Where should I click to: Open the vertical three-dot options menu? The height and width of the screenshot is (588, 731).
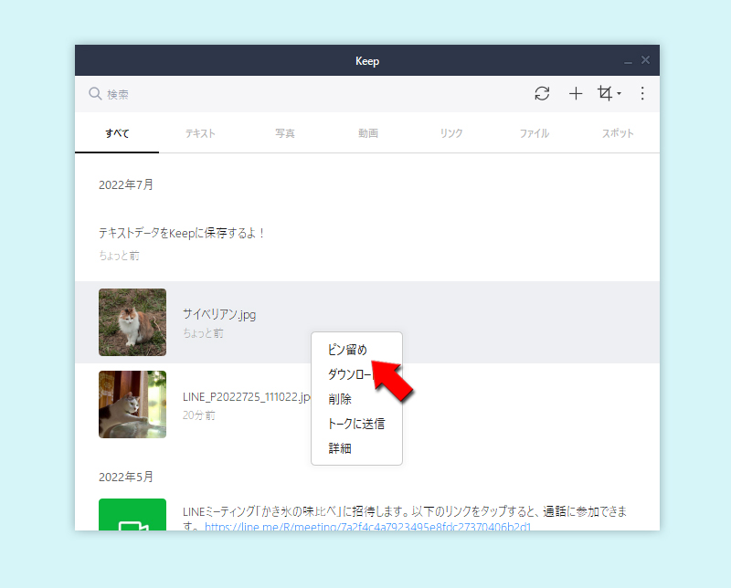pos(642,93)
